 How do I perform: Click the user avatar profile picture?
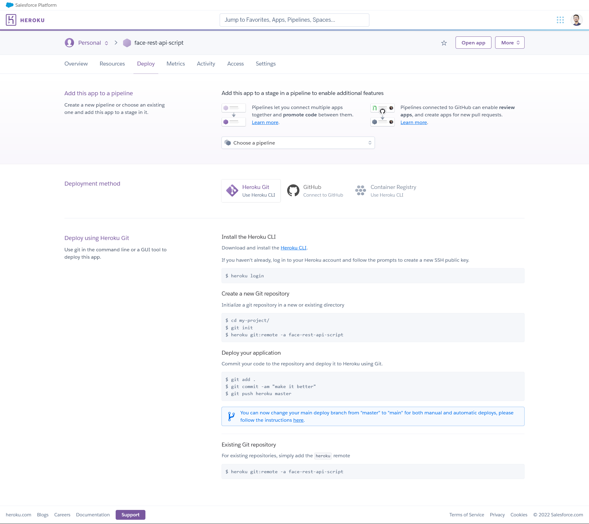[x=576, y=20]
